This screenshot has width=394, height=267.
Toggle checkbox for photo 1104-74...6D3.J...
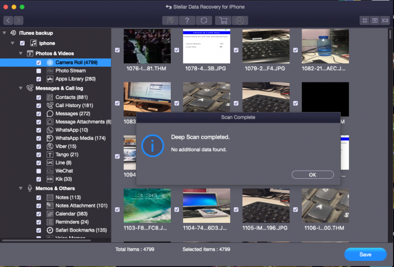(x=176, y=209)
